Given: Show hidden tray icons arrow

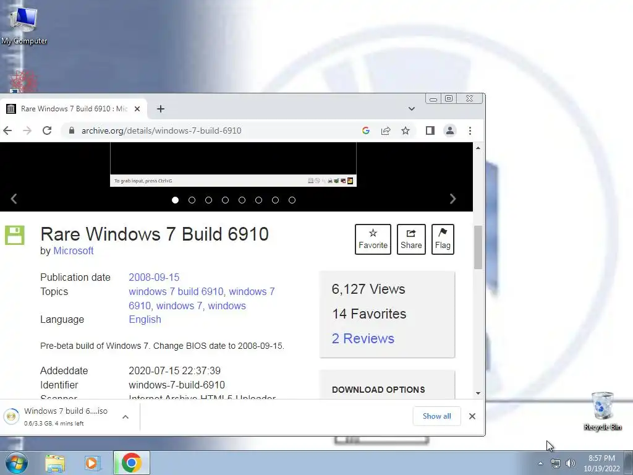Looking at the screenshot, I should [x=540, y=463].
